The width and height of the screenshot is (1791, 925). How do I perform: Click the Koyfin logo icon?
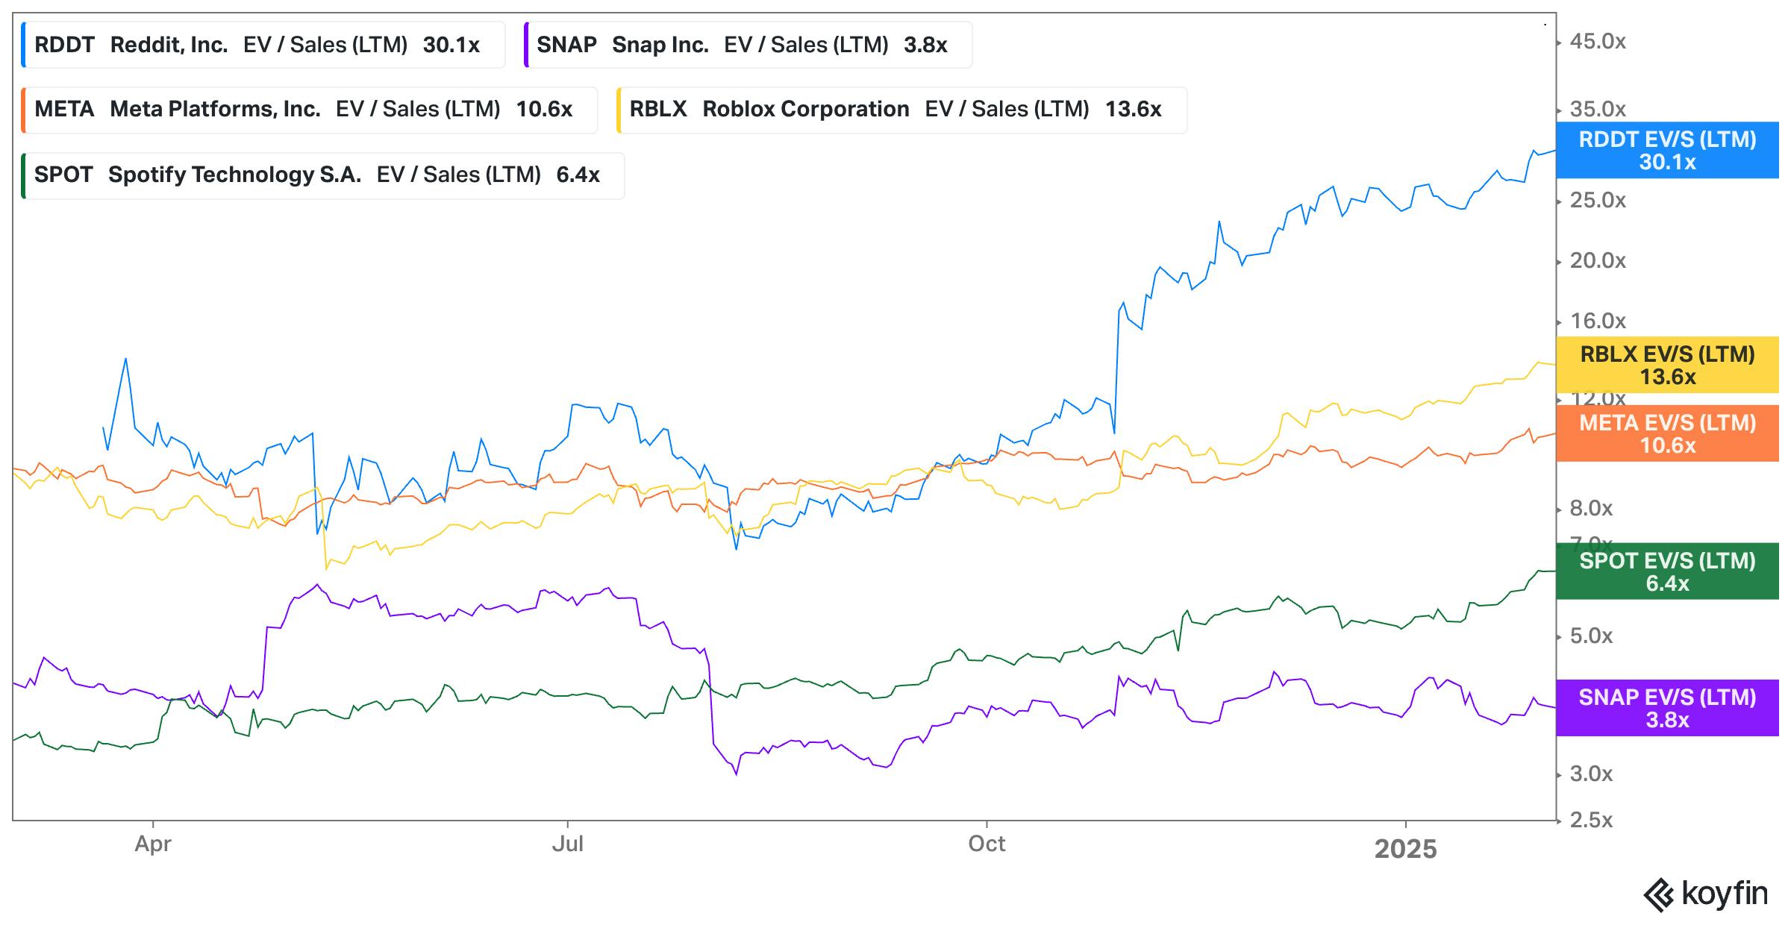(x=1659, y=895)
